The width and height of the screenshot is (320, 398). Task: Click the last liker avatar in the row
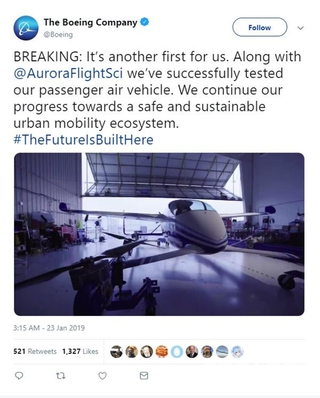point(237,352)
